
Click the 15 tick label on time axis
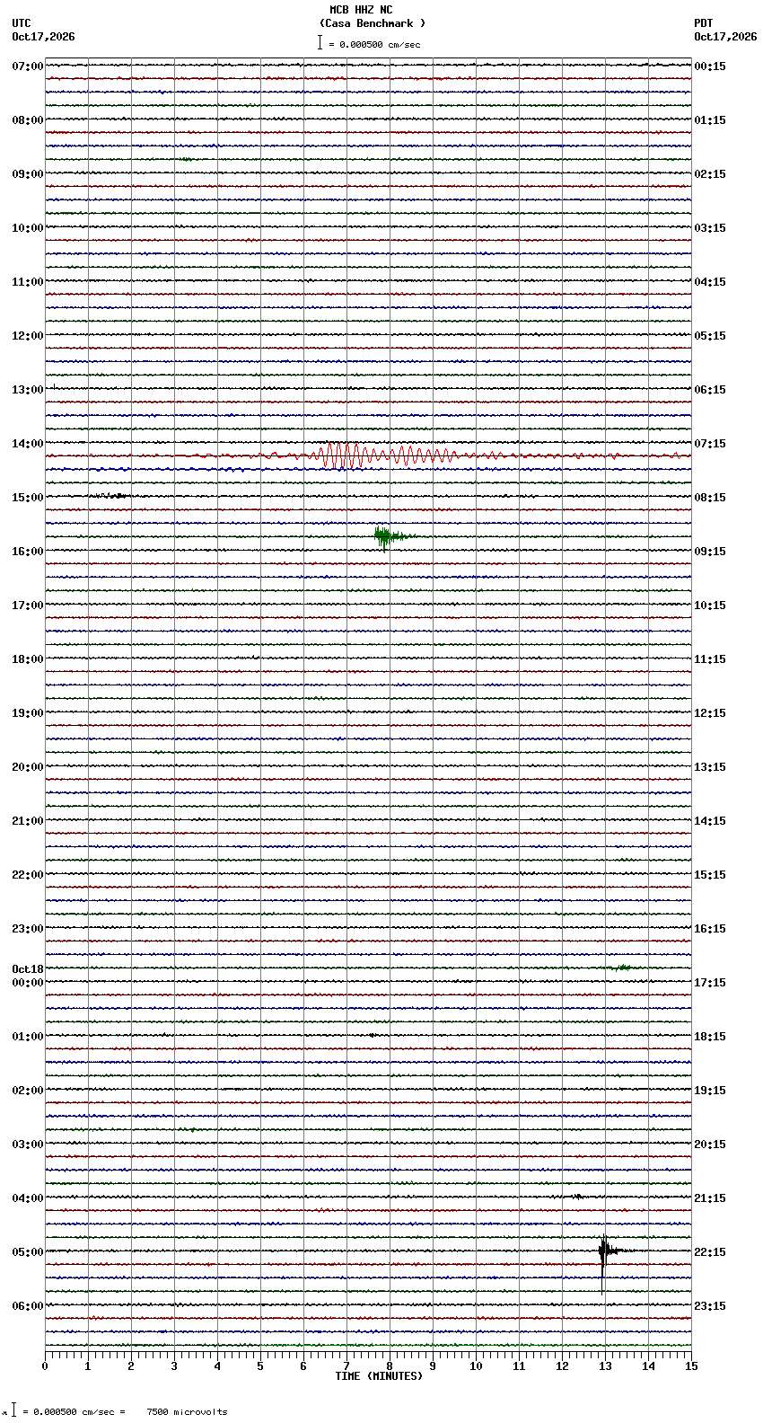click(x=691, y=1366)
